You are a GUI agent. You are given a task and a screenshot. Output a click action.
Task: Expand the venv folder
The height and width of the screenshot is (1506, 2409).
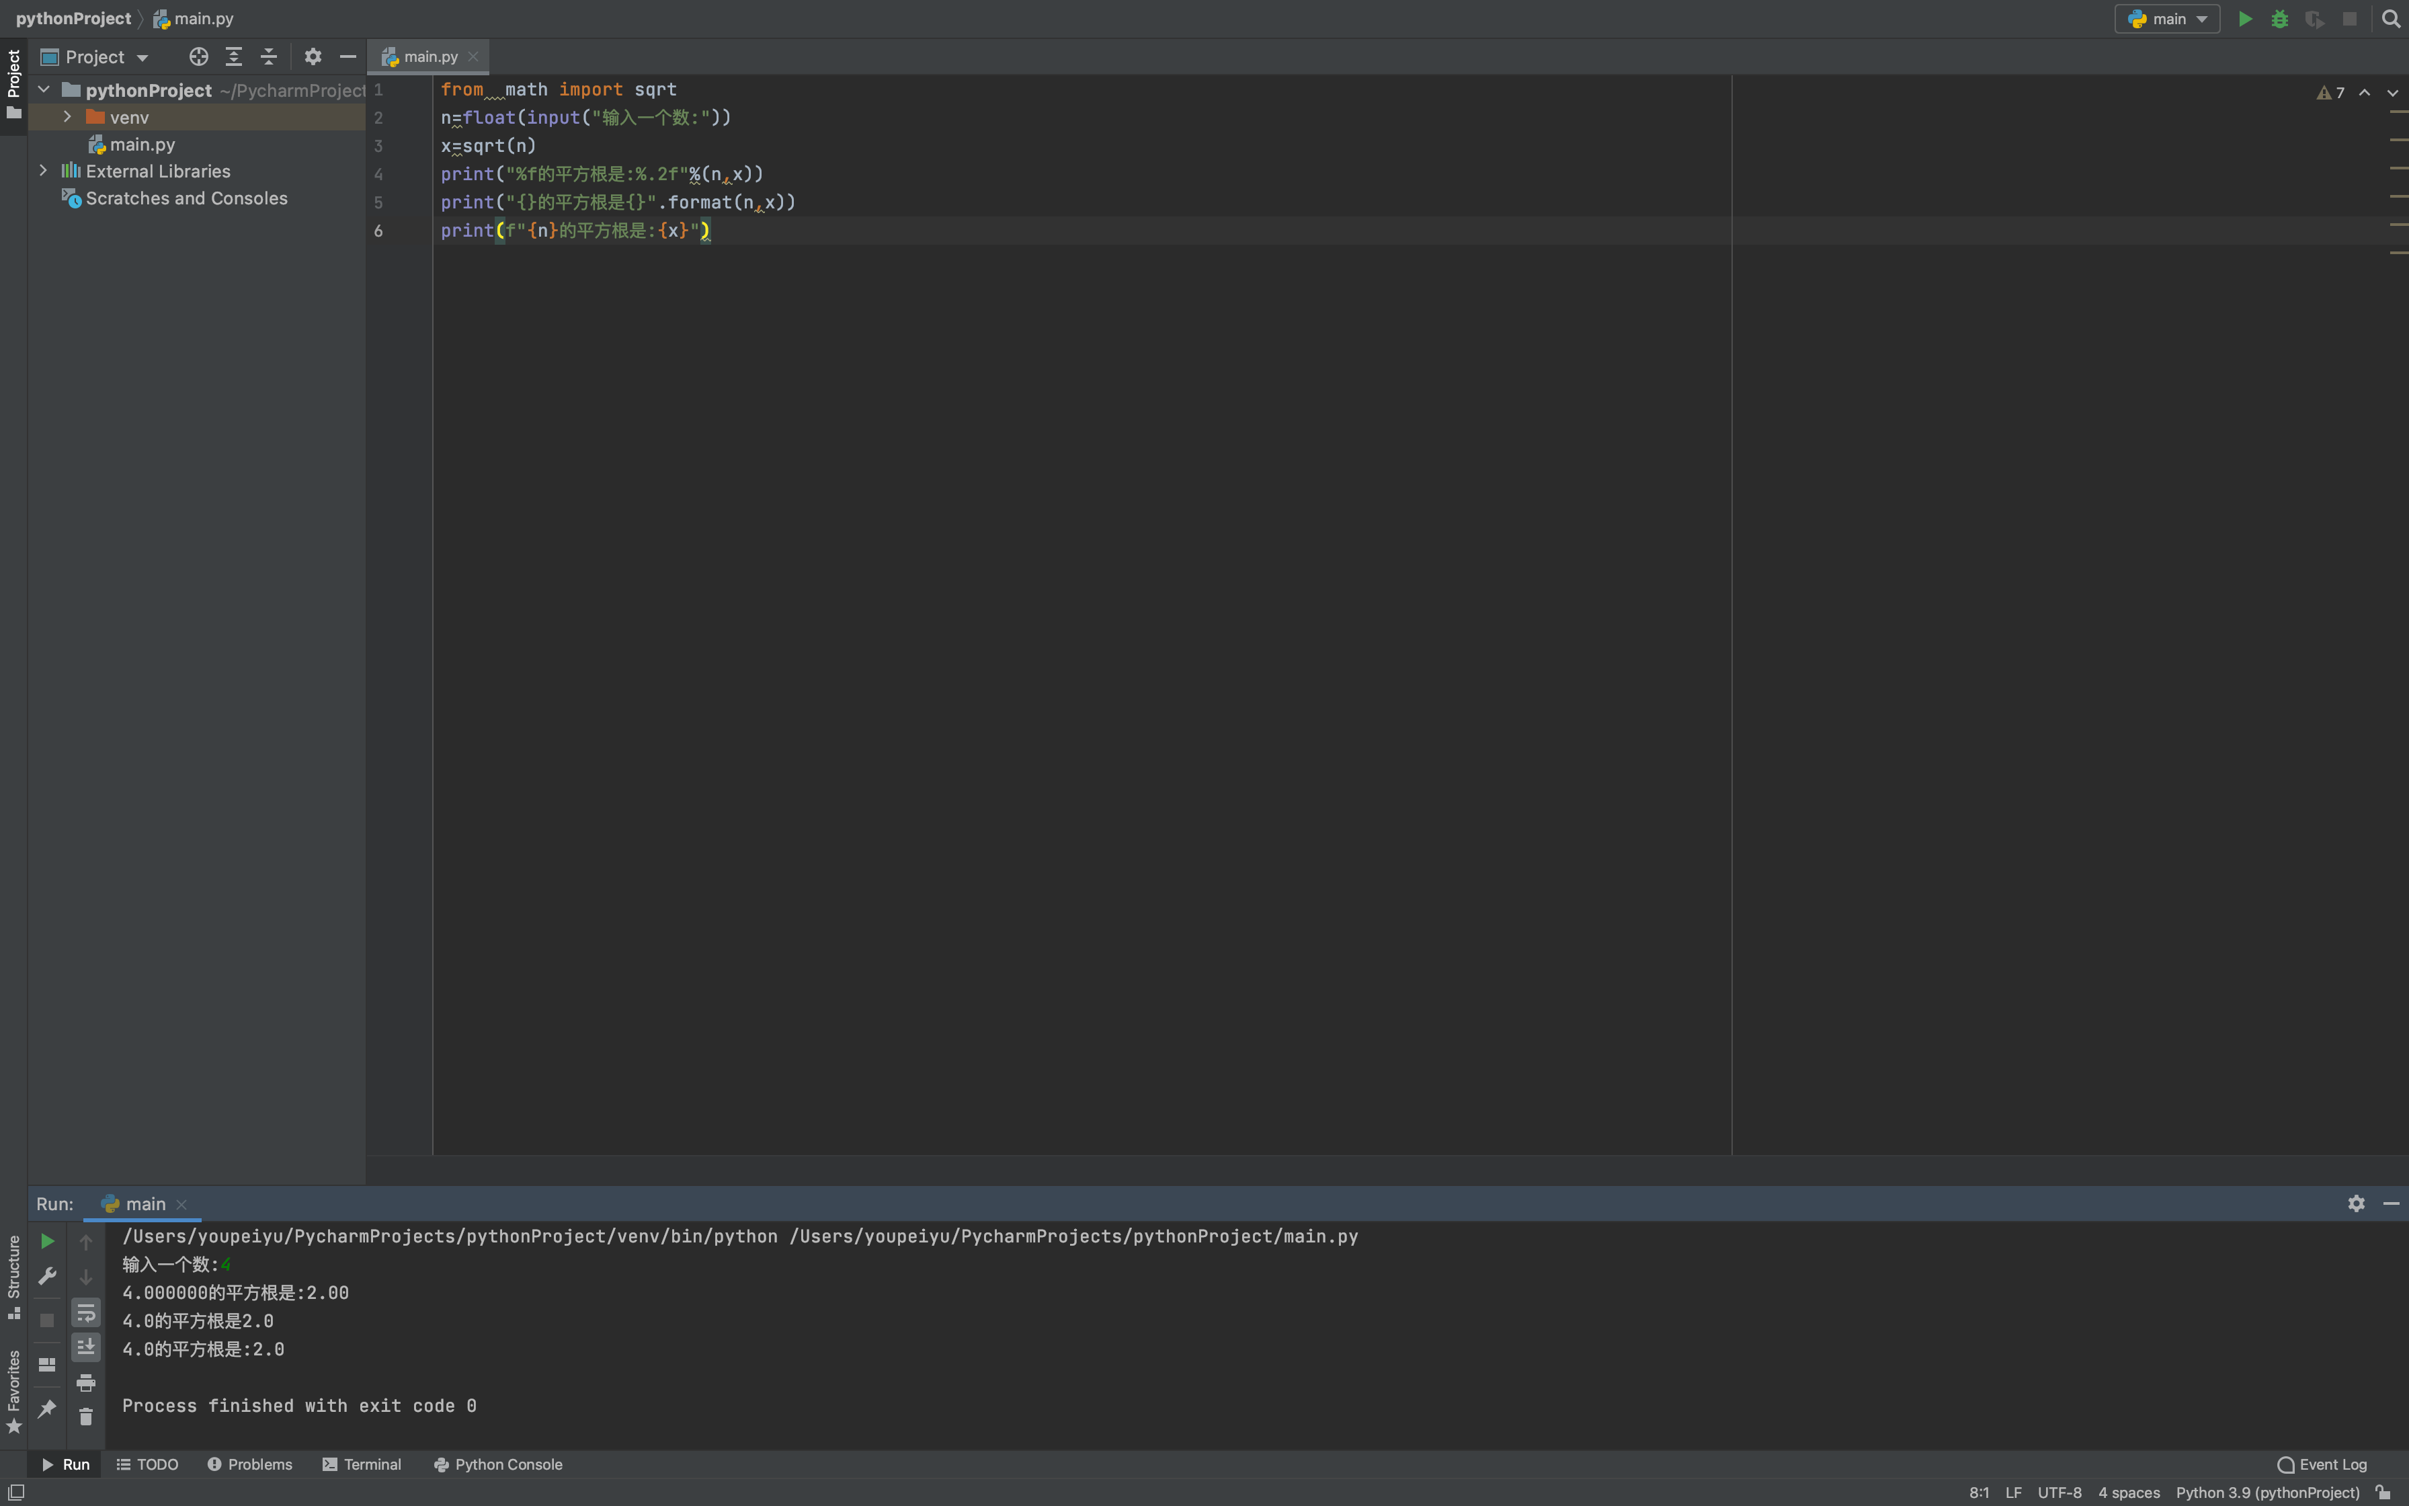pyautogui.click(x=67, y=118)
